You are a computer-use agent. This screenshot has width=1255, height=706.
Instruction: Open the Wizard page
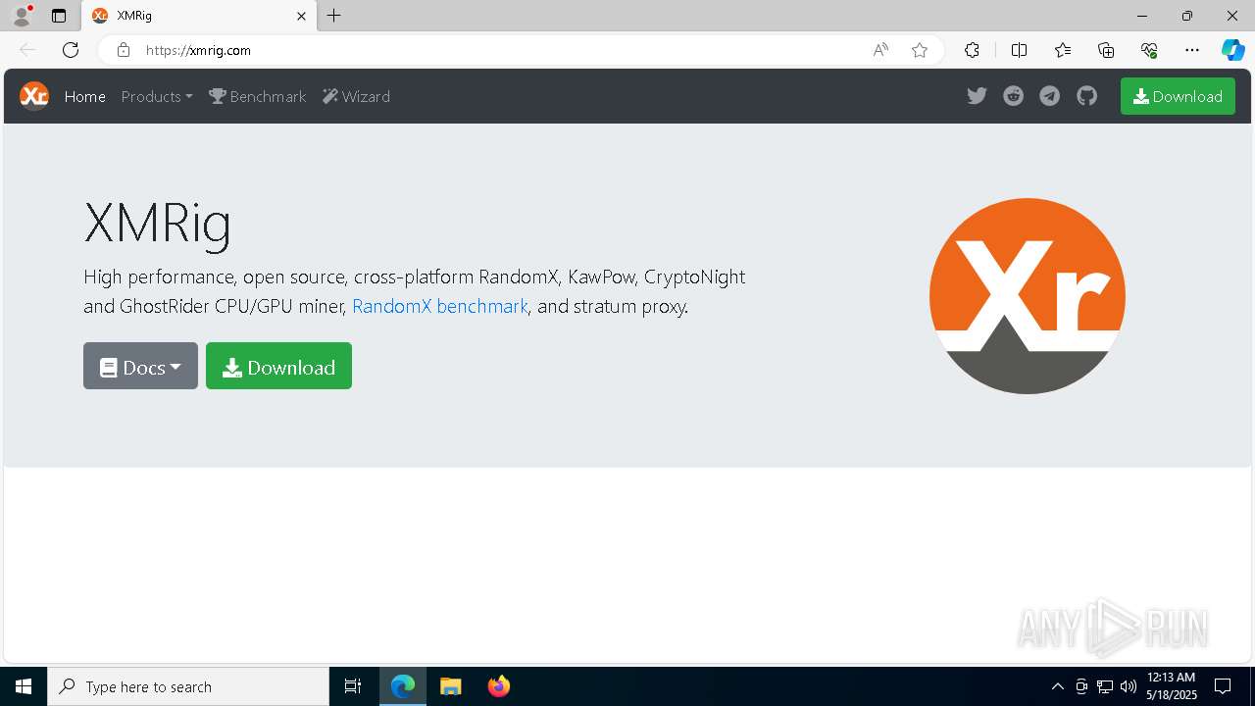click(x=357, y=96)
